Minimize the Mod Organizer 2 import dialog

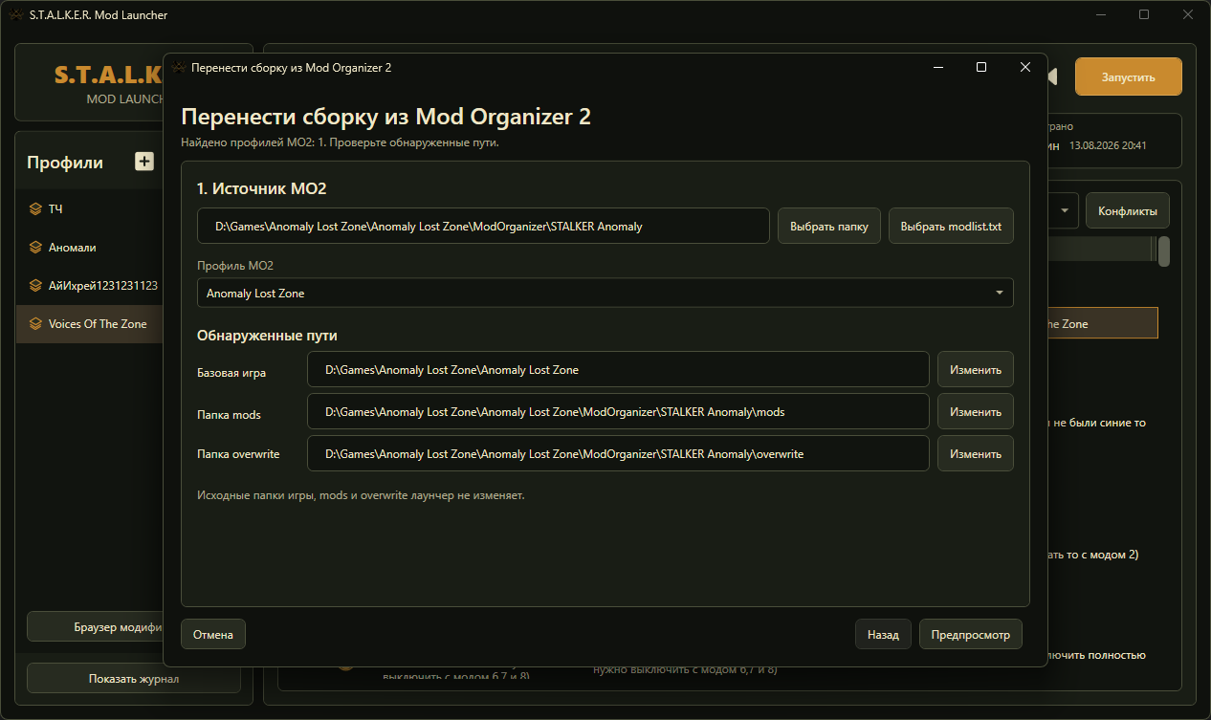(936, 68)
